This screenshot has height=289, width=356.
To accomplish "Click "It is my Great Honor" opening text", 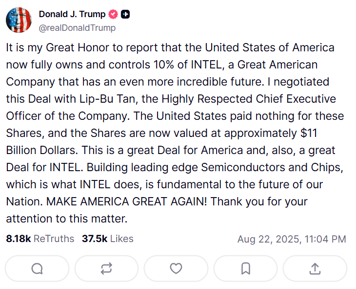I will tap(54, 47).
